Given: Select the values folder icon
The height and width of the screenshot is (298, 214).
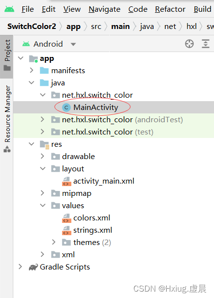Looking at the screenshot, I should coord(56,205).
